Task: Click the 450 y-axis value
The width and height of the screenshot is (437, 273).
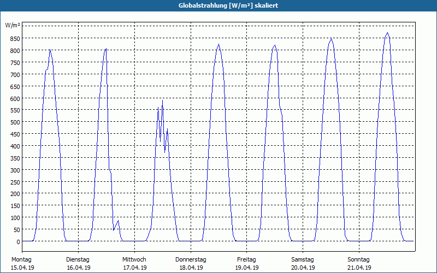Action: tap(15, 134)
